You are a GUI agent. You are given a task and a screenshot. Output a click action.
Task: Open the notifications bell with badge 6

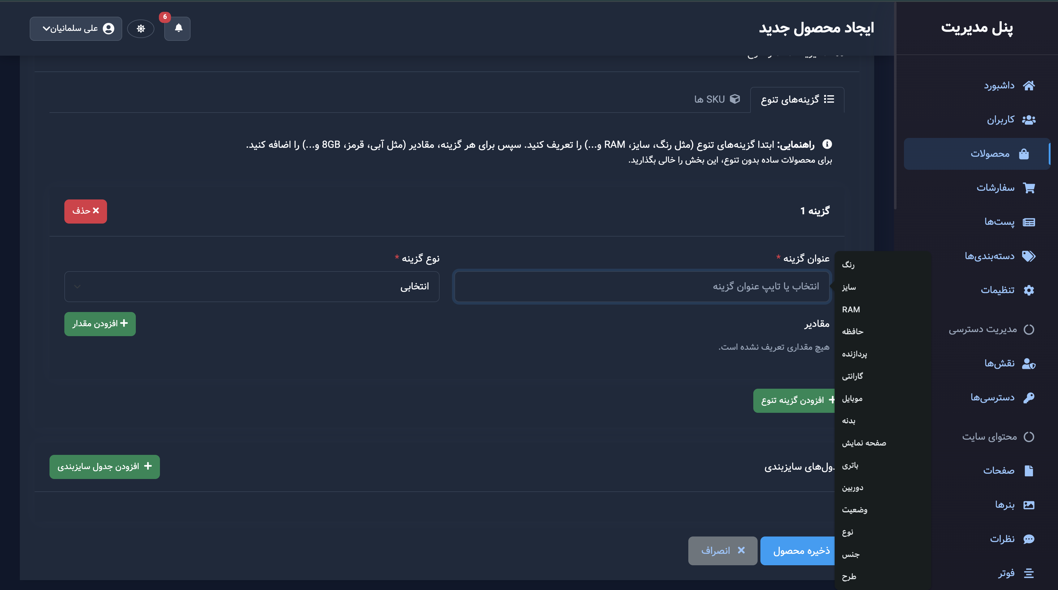click(178, 29)
